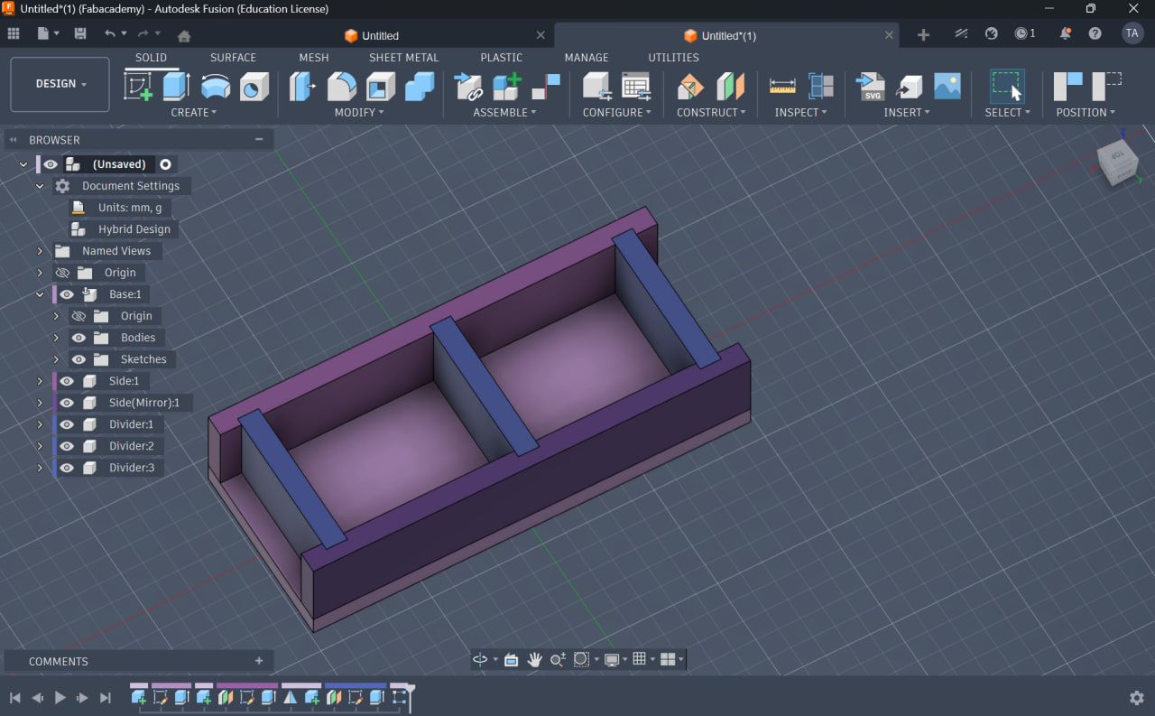Open the CONSTRUCT dropdown menu
1155x716 pixels.
(x=711, y=112)
